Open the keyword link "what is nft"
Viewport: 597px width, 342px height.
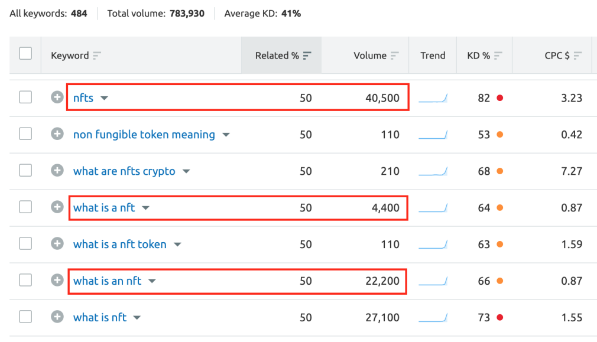(x=100, y=317)
